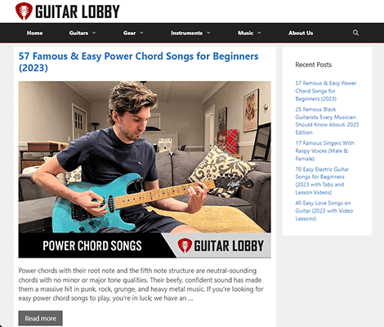Click the Guitar Lobby watermark on the image banner
384x327 pixels.
click(221, 245)
